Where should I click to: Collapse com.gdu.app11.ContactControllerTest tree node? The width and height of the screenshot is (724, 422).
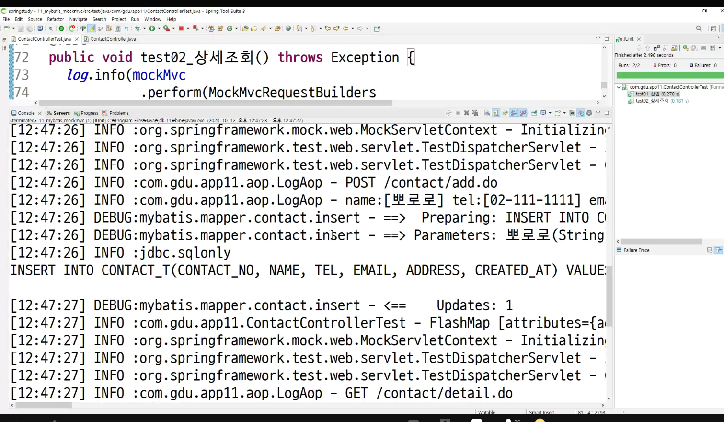pyautogui.click(x=619, y=87)
